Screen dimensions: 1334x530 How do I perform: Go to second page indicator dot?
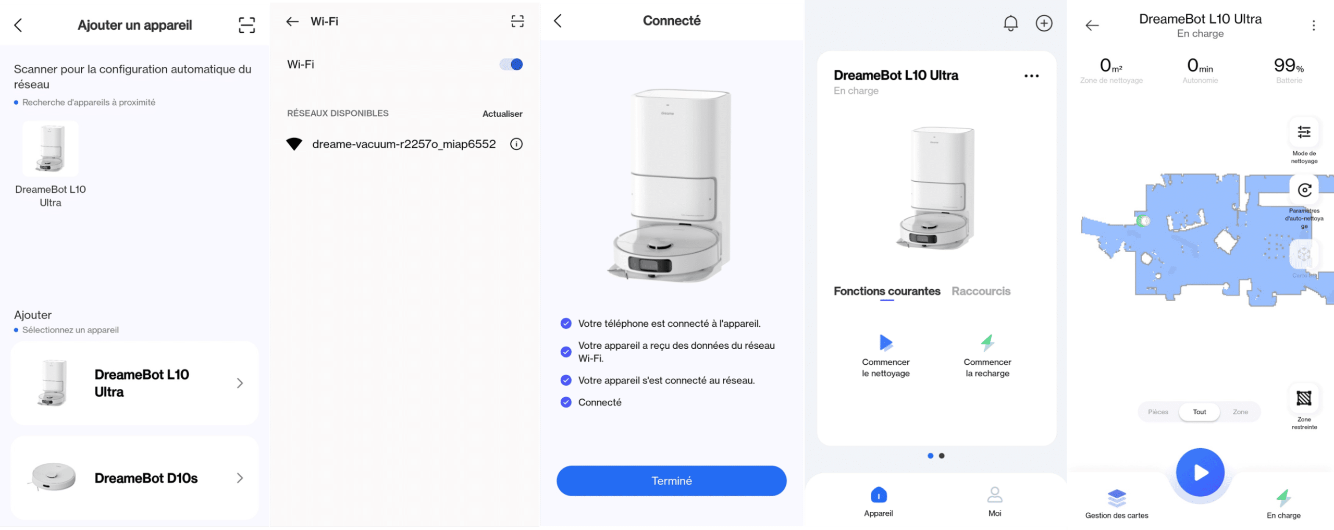[x=942, y=455]
